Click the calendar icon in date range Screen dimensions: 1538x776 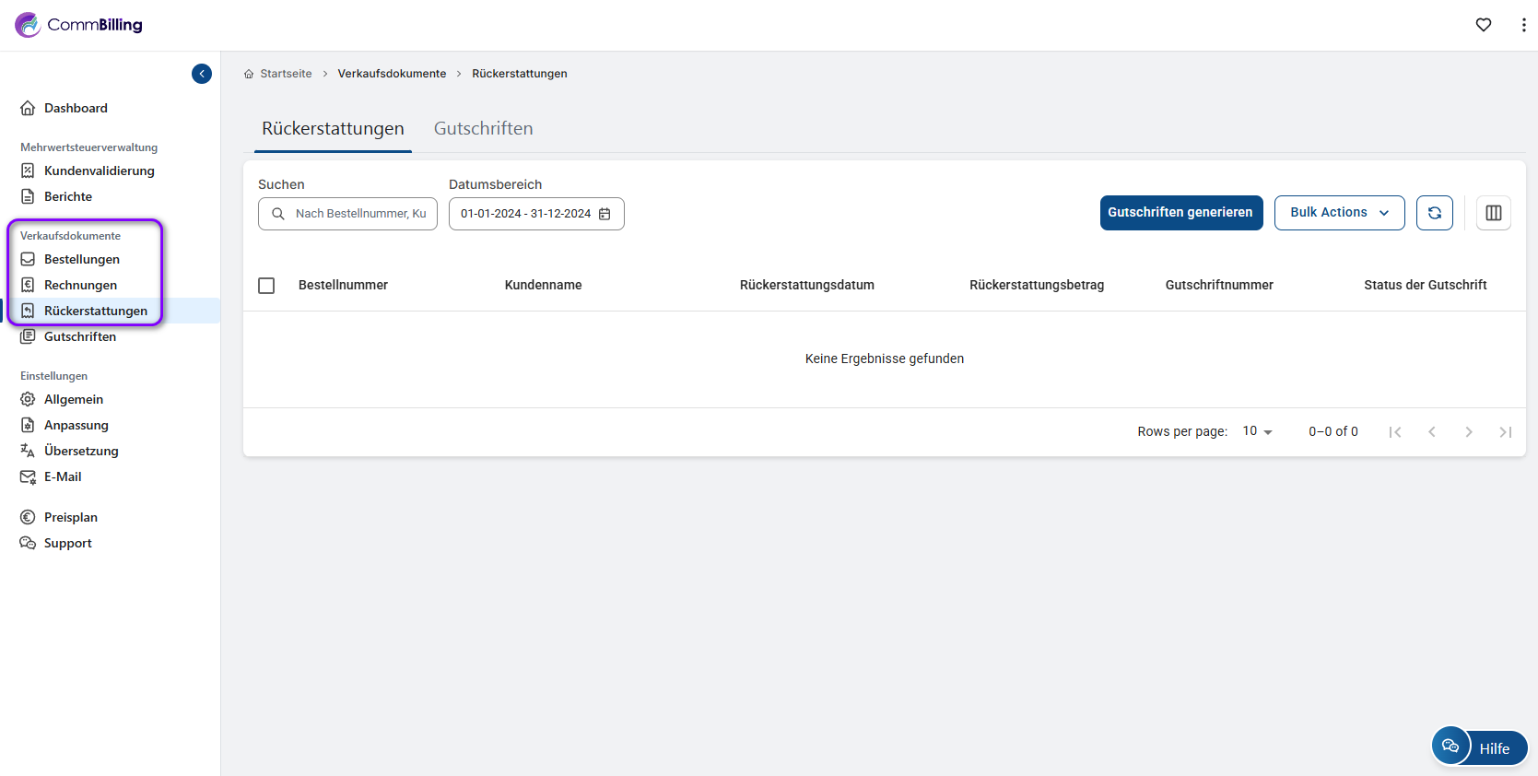(x=605, y=214)
